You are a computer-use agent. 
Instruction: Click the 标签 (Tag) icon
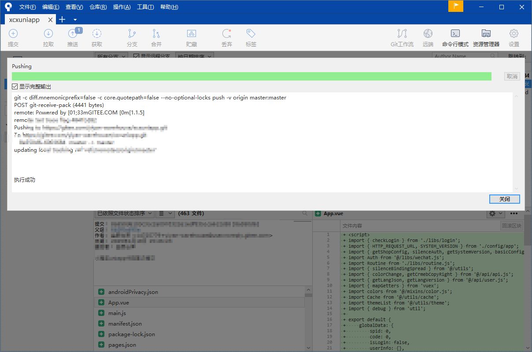click(x=251, y=37)
